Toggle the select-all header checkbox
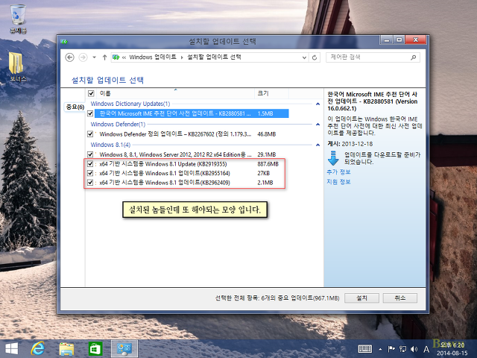Screen dimensions: 477x358 tap(91, 93)
